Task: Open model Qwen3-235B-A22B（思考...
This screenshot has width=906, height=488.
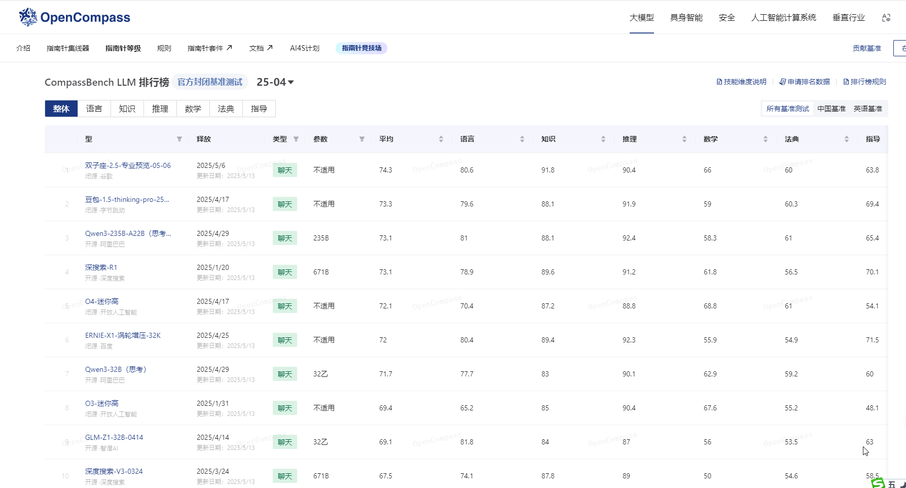Action: coord(128,233)
